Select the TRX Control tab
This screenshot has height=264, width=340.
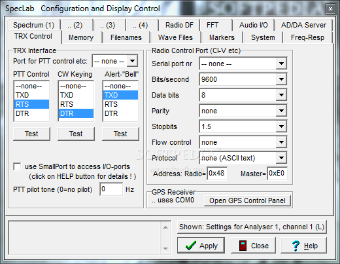pos(33,36)
